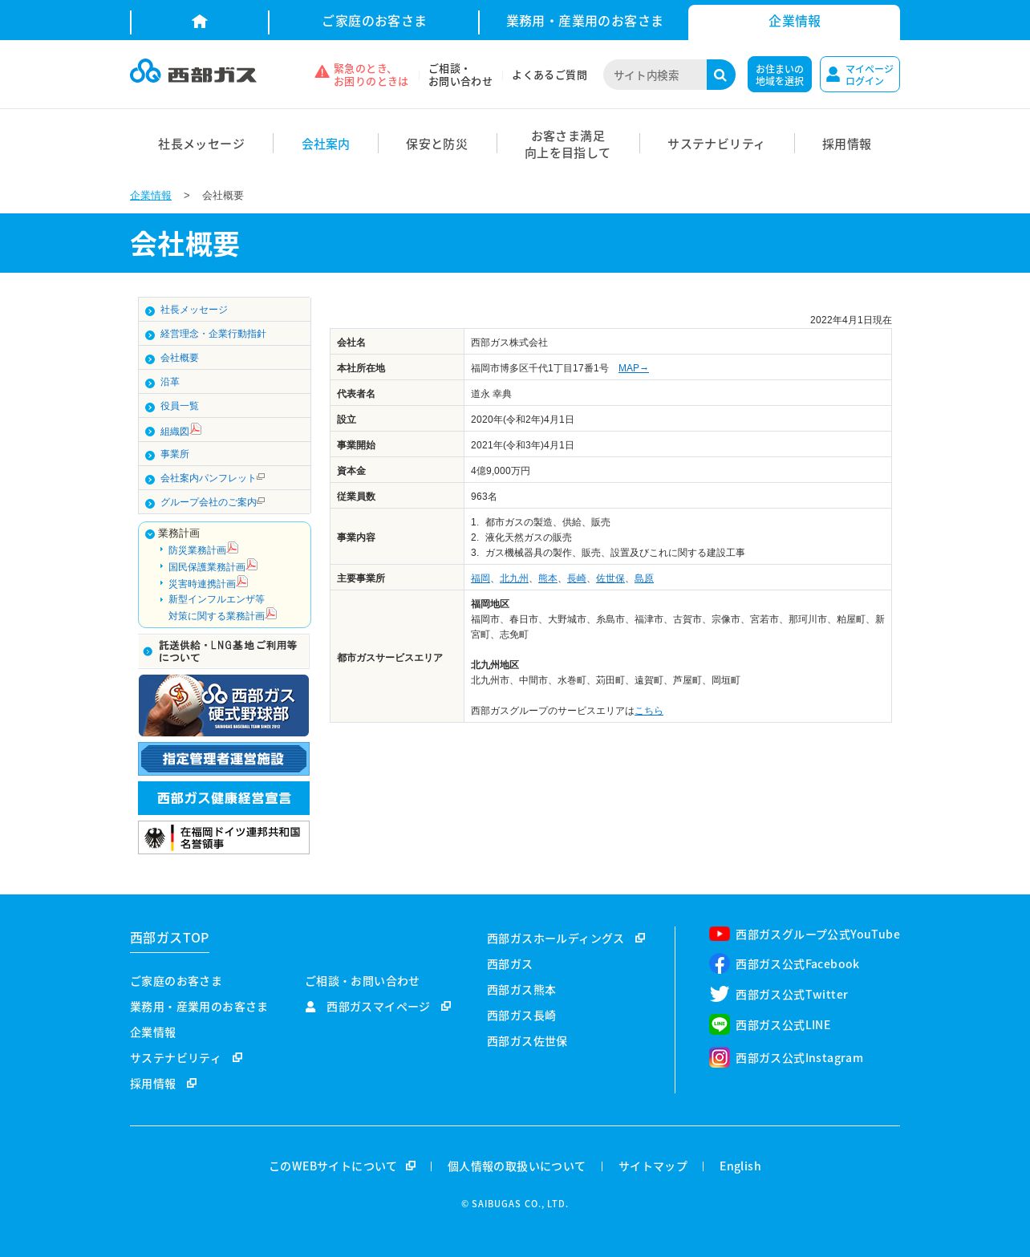Click PDF icon beside 組織図

point(196,429)
